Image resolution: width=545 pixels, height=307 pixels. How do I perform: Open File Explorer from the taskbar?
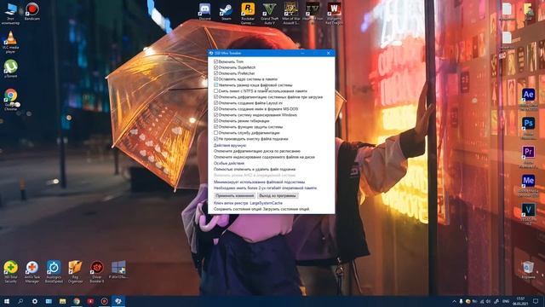(x=62, y=301)
